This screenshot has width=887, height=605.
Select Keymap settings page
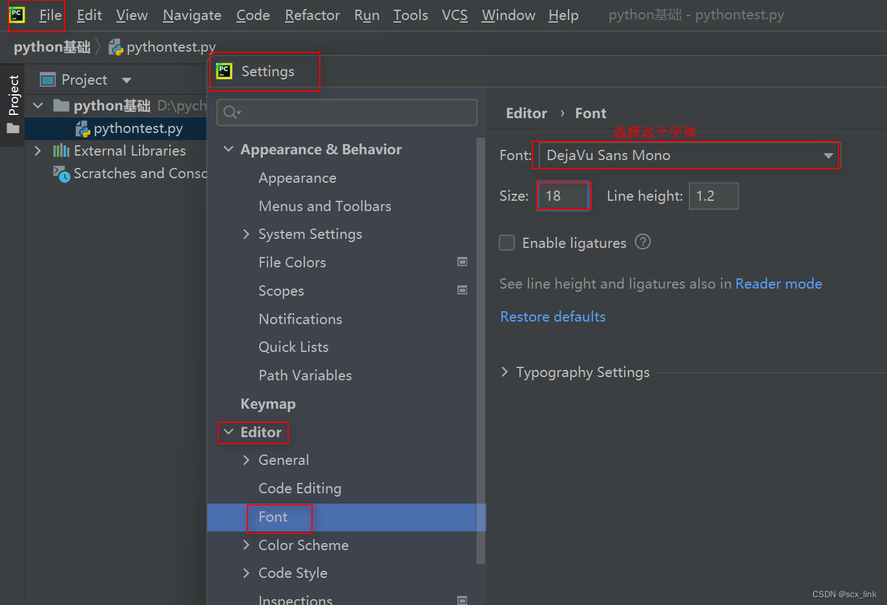click(x=268, y=404)
